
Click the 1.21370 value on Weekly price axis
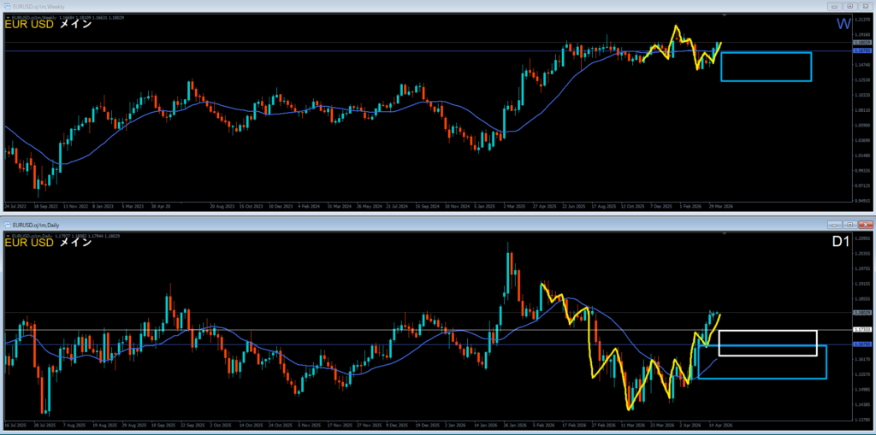pyautogui.click(x=861, y=19)
